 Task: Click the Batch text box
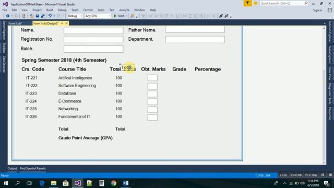93,49
